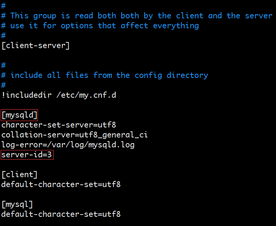Click the comment 'This group is read both'
This screenshot has width=276, height=226.
63,16
